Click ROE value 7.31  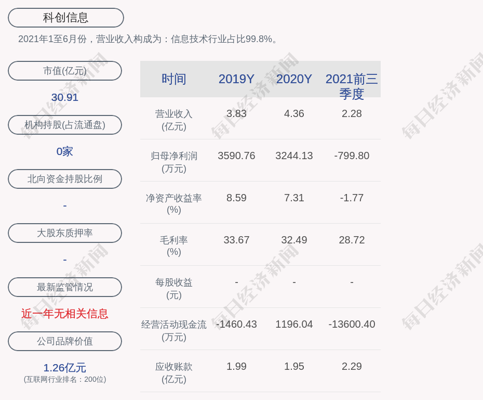point(294,198)
